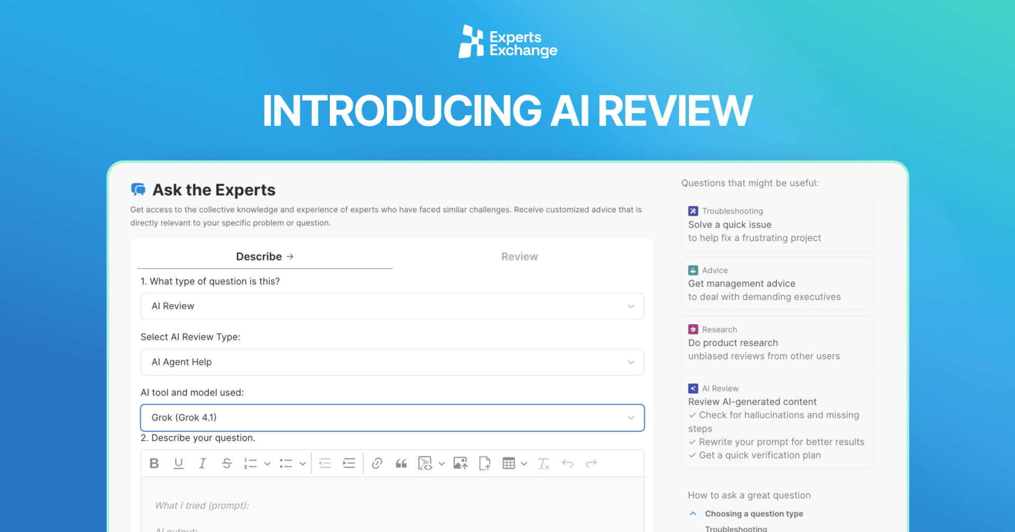Screen dimensions: 1015x532
Task: Click the 'Ask the Experts' title
Action: click(x=214, y=189)
